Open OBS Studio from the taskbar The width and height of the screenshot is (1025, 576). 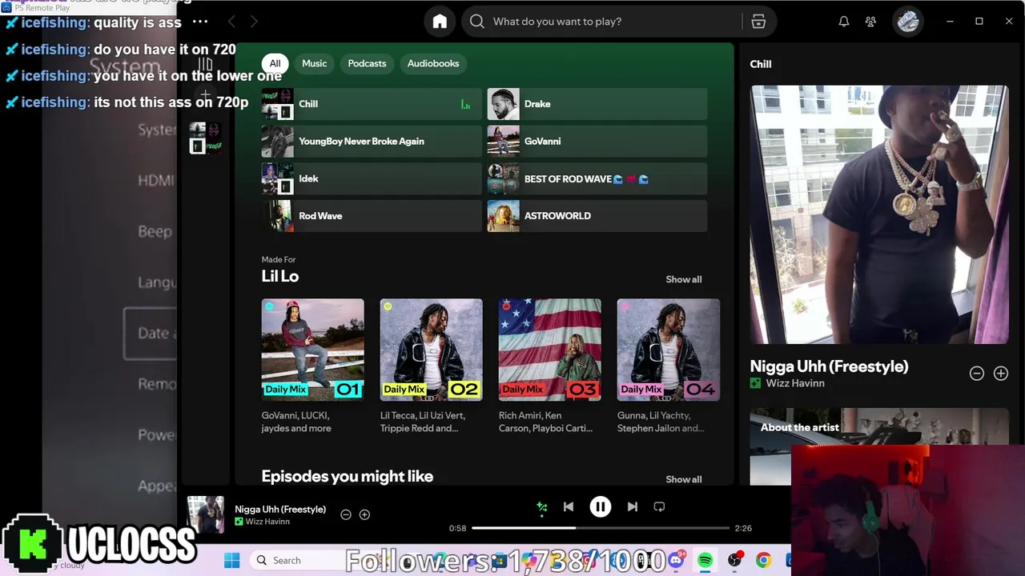(734, 560)
